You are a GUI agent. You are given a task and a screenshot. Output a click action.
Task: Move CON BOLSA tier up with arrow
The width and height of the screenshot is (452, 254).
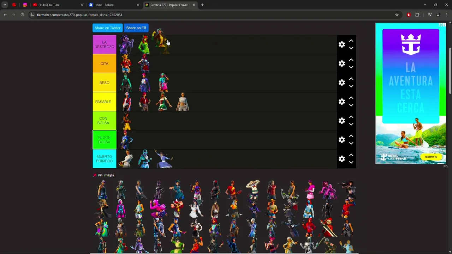(351, 117)
